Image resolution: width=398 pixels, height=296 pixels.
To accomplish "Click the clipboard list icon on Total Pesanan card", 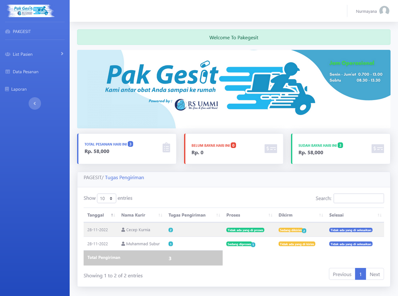I will (166, 148).
